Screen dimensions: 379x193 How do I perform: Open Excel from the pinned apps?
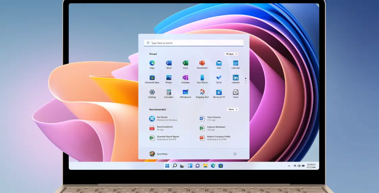185,63
